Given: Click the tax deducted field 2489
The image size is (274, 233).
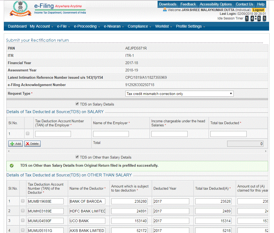Looking at the screenshot, I should click(213, 211).
